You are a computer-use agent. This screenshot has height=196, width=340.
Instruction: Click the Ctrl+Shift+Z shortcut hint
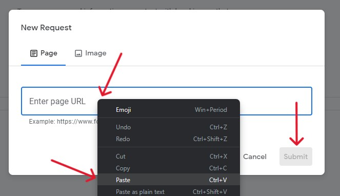tap(210, 139)
